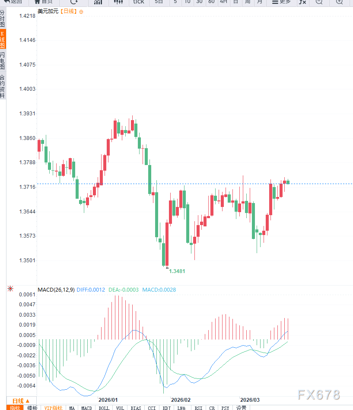Open the 设置 settings button
The image size is (353, 410).
click(241, 407)
